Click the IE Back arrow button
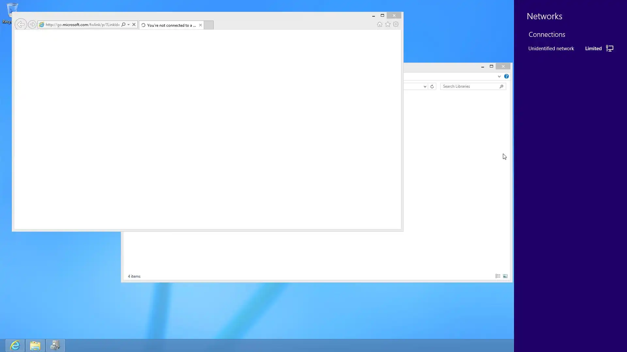Image resolution: width=627 pixels, height=352 pixels. point(21,24)
